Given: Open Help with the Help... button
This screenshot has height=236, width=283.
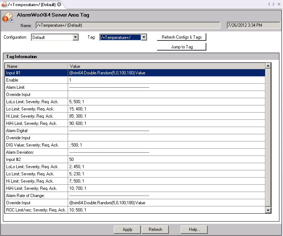Looking at the screenshot, I should tap(194, 230).
